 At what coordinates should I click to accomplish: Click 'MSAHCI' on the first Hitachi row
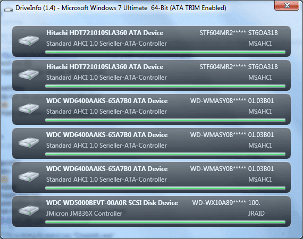click(260, 44)
